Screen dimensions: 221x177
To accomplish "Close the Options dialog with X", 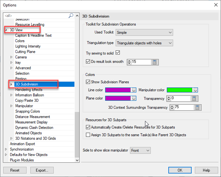I will click(216, 5).
